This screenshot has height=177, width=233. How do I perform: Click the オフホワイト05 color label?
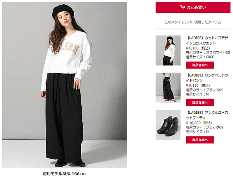coord(218,53)
